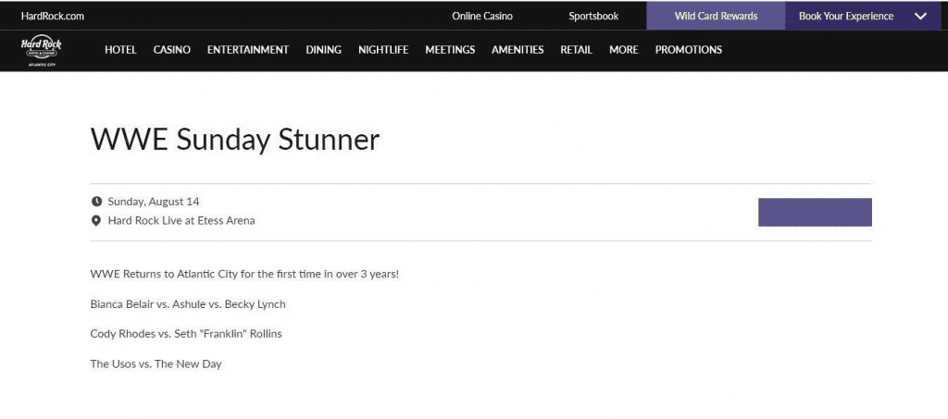Click the Wild Card Rewards button
The width and height of the screenshot is (948, 419).
(x=716, y=16)
